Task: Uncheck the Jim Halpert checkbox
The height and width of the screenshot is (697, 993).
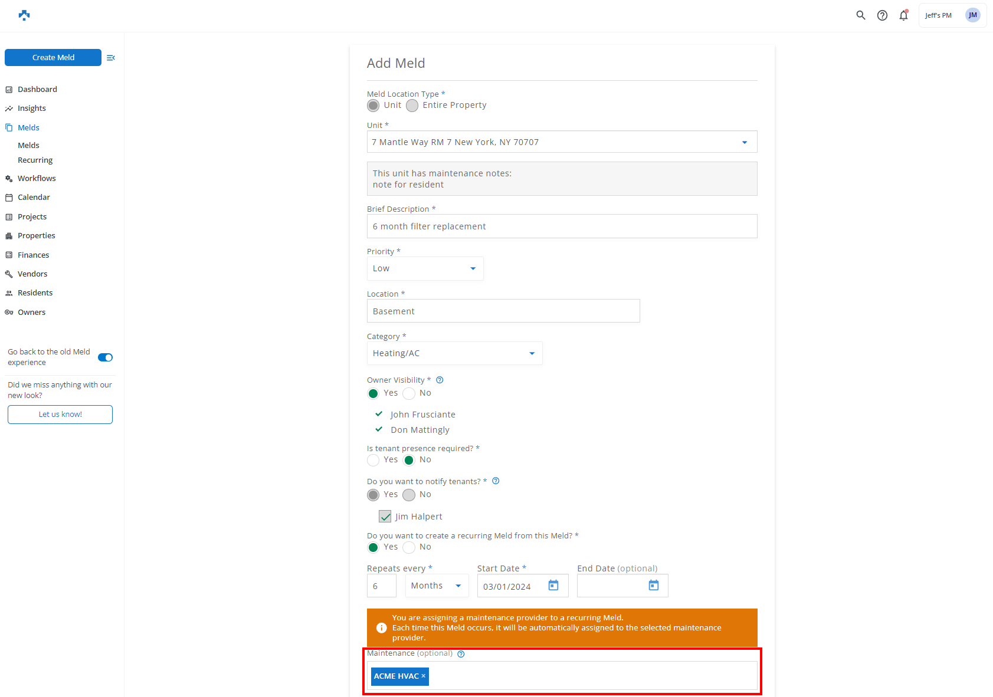Action: pos(385,517)
